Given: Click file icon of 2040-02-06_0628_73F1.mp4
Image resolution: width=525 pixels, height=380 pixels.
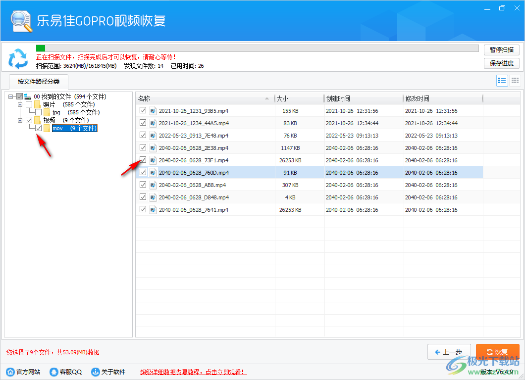Looking at the screenshot, I should pyautogui.click(x=153, y=160).
